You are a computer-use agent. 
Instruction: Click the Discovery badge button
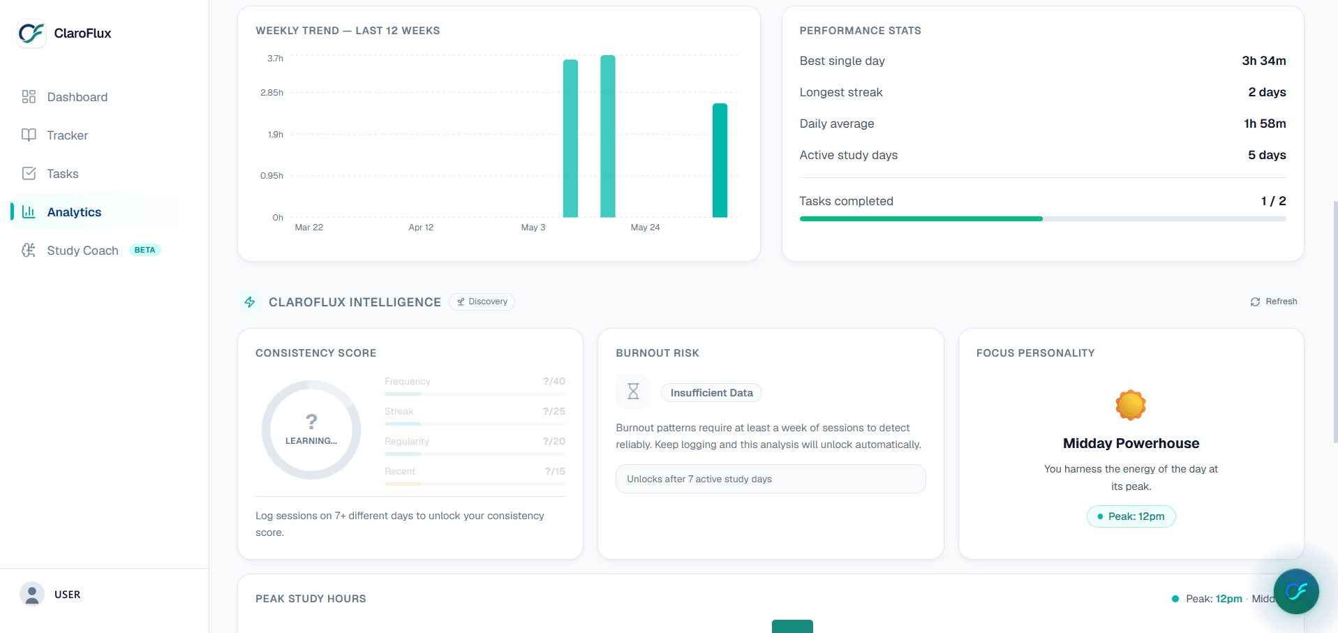pyautogui.click(x=482, y=301)
